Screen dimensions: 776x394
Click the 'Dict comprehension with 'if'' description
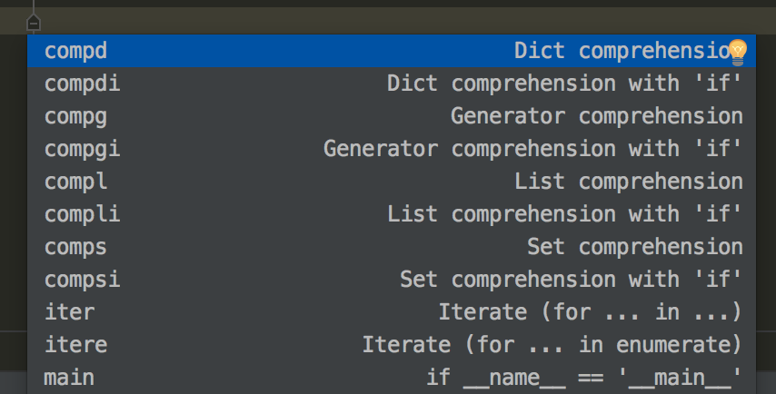point(564,84)
